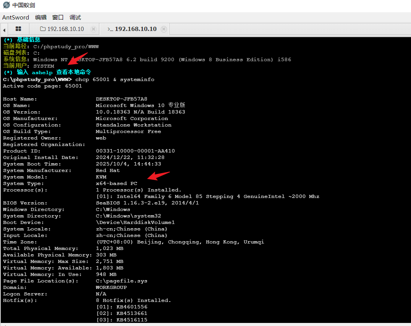
Task: Click the hotfix KB4601556 entry
Action: coord(132,307)
